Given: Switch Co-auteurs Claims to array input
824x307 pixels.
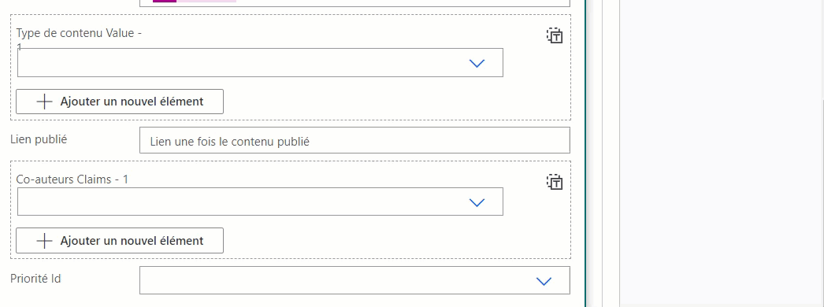Looking at the screenshot, I should click(555, 182).
